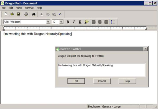158x109 pixels.
Task: Expand the Arial (Western) font dropdown
Action: [x=48, y=22]
